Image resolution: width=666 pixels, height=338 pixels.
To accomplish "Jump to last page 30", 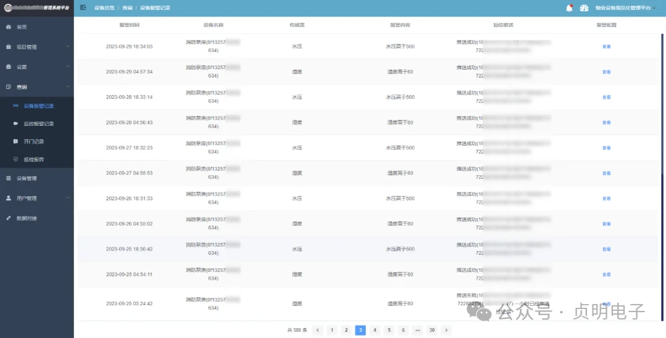I will click(432, 330).
